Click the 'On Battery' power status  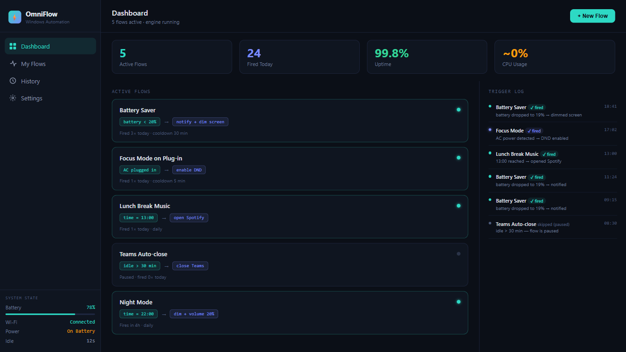pos(81,331)
